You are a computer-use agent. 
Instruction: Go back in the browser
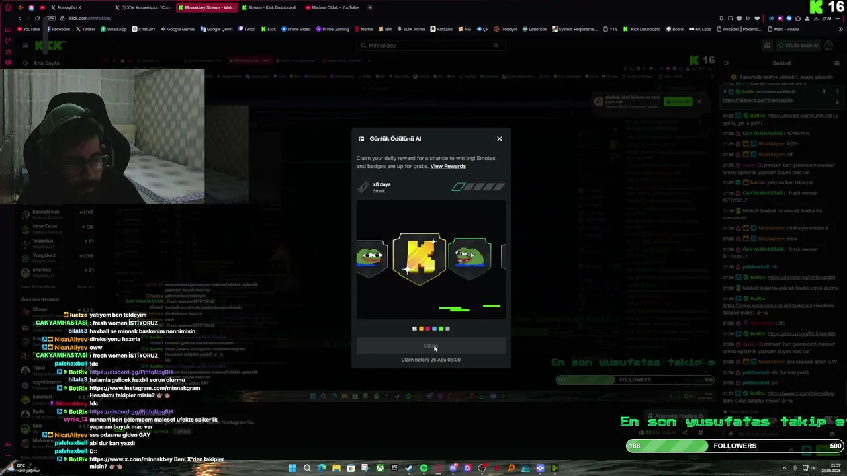click(20, 18)
